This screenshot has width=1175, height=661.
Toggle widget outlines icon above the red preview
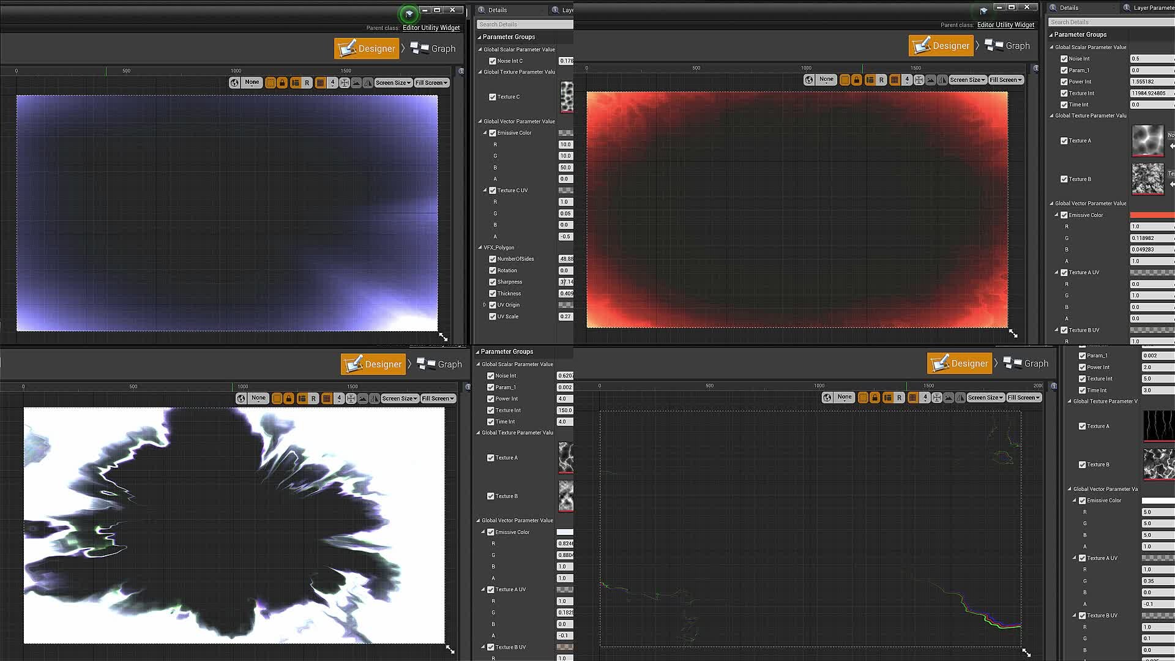(845, 80)
